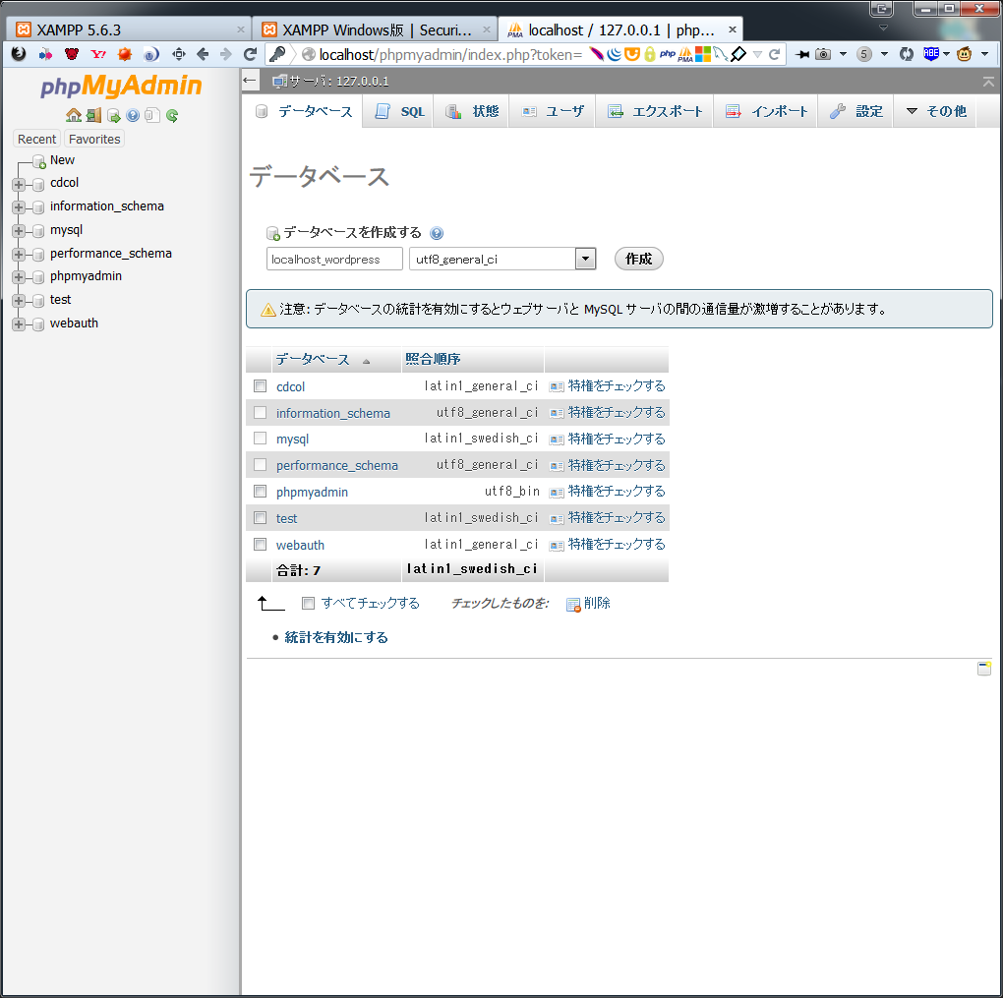The width and height of the screenshot is (1003, 998).
Task: Check the webauth database row checkbox
Action: click(x=261, y=545)
